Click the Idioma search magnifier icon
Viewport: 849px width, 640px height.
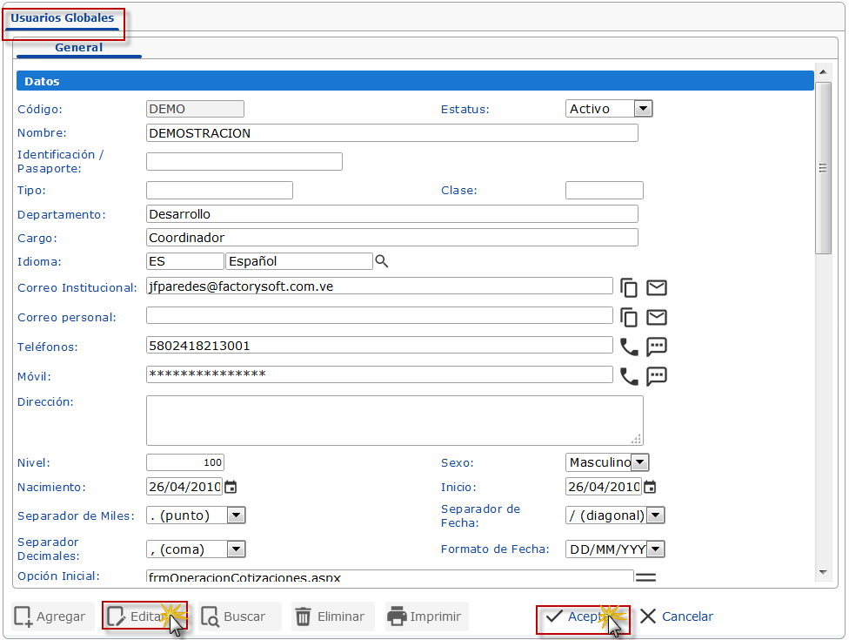coord(381,261)
